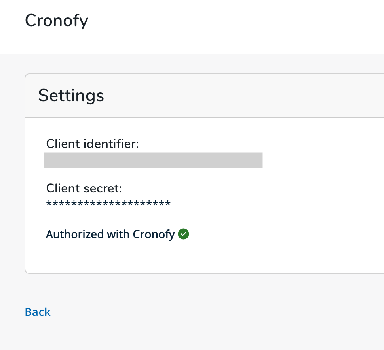Click the divider line below Settings heading
The height and width of the screenshot is (350, 384).
[x=205, y=118]
